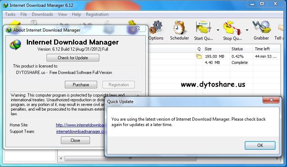The height and width of the screenshot is (167, 287).
Task: Expand the Stop Queue dropdown arrow
Action: pyautogui.click(x=247, y=30)
